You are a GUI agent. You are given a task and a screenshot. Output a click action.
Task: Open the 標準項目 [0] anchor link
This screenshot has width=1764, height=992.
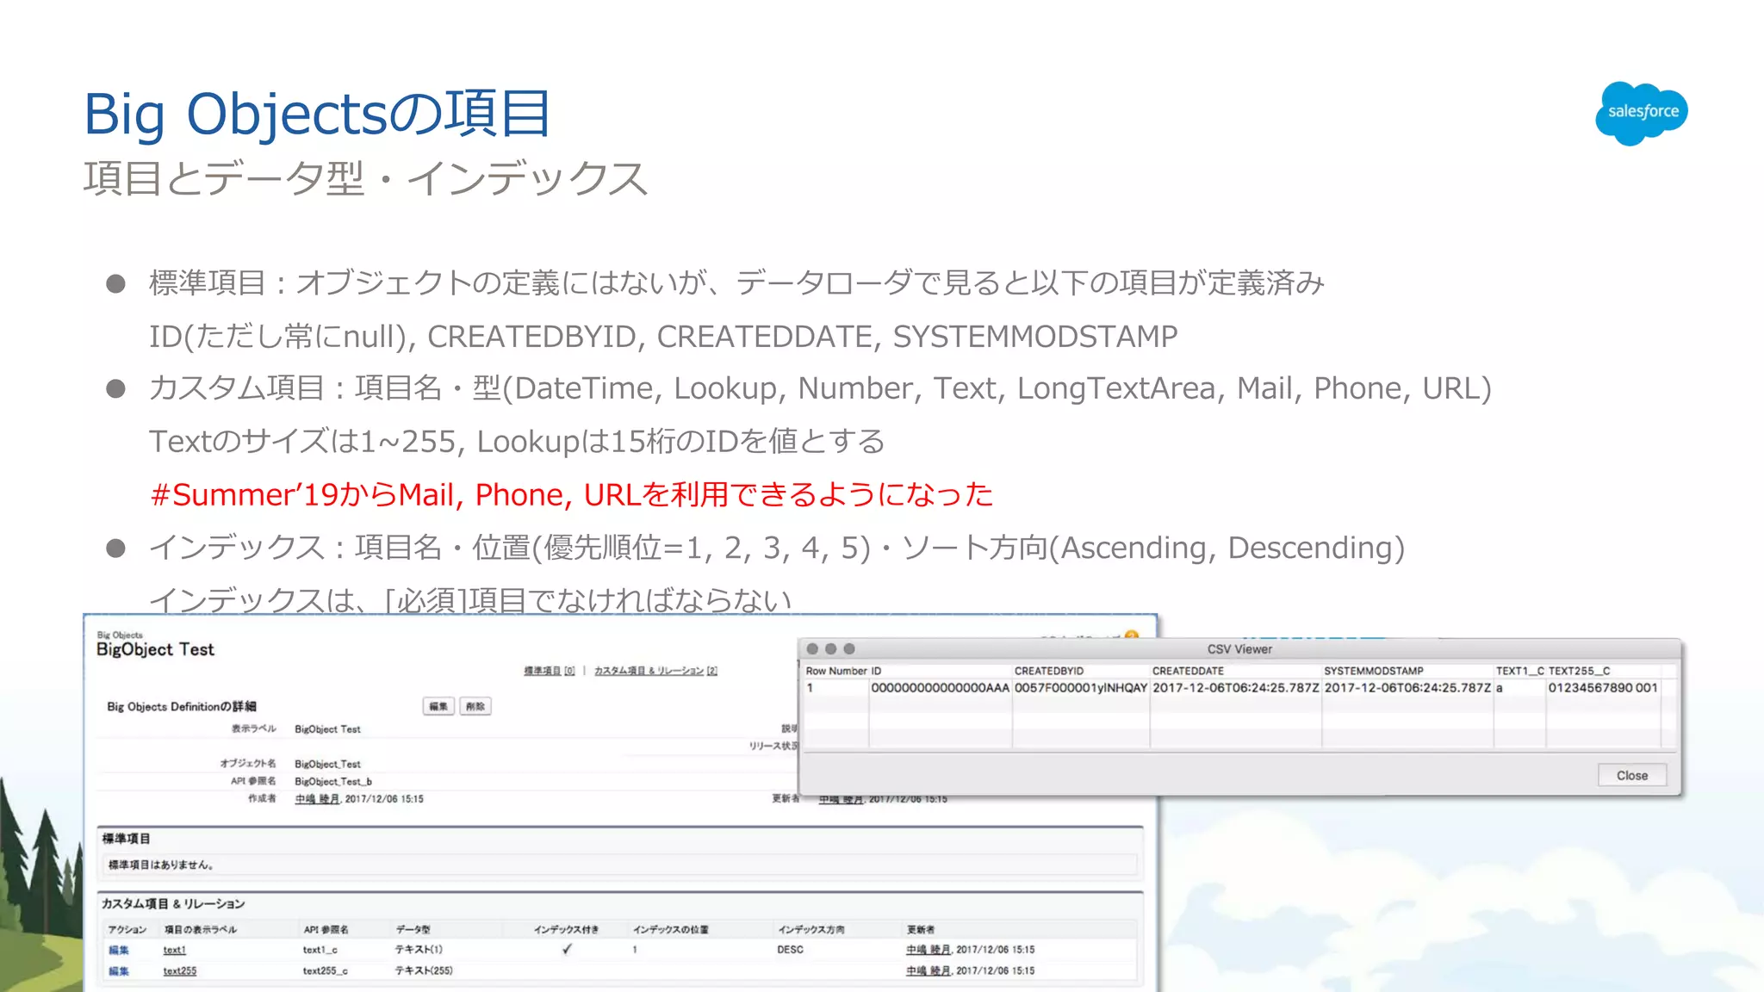[549, 671]
